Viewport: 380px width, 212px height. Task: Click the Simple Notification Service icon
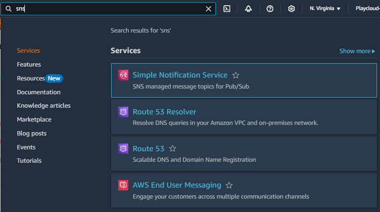tap(123, 75)
